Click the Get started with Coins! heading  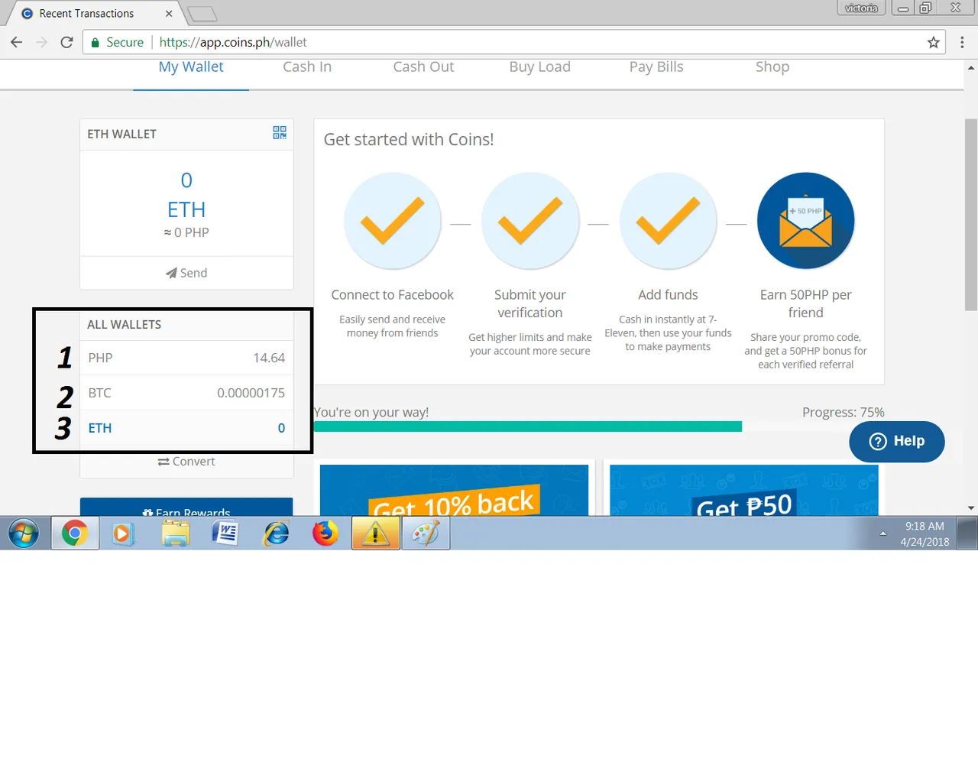point(409,140)
